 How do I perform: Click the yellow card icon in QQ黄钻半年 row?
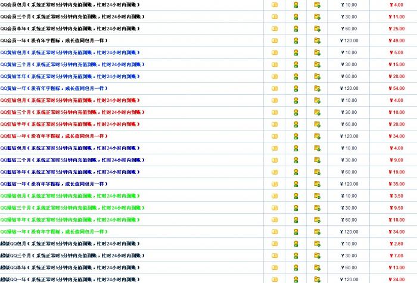275,77
